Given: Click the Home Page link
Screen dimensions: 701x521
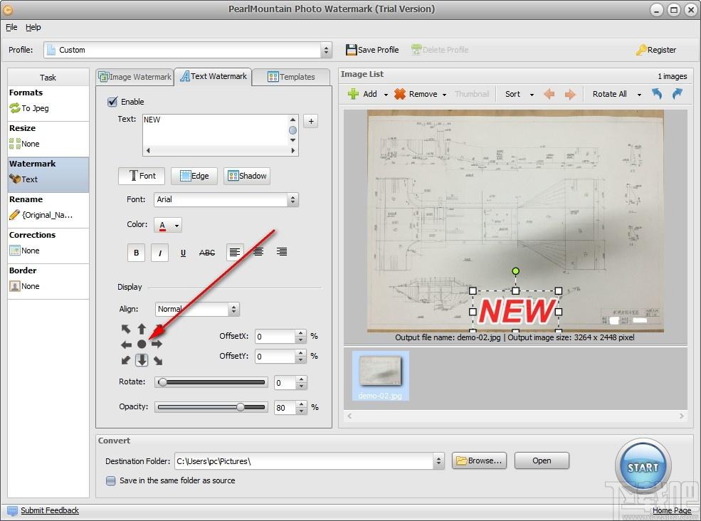Looking at the screenshot, I should (x=672, y=510).
